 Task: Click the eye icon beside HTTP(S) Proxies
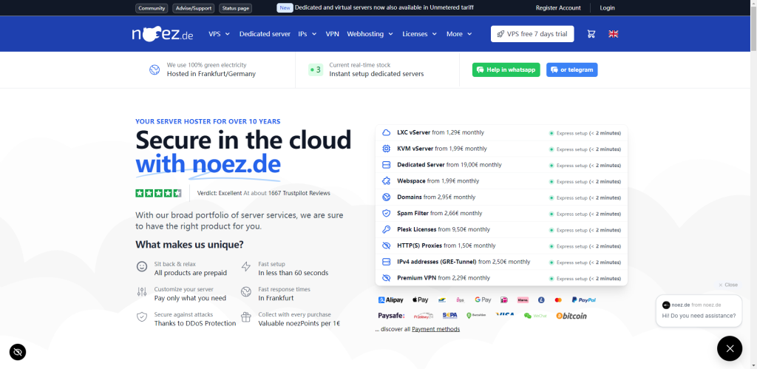pyautogui.click(x=386, y=246)
